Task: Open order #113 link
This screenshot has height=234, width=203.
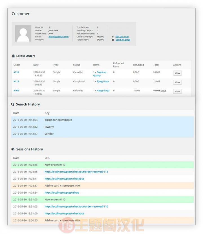Action: click(16, 81)
